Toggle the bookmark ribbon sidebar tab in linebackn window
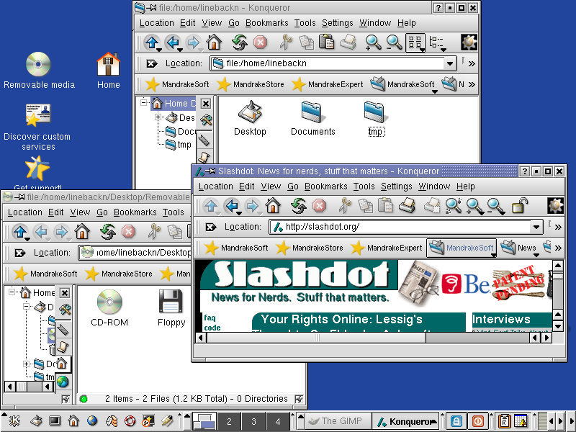The height and width of the screenshot is (432, 576). 204,140
